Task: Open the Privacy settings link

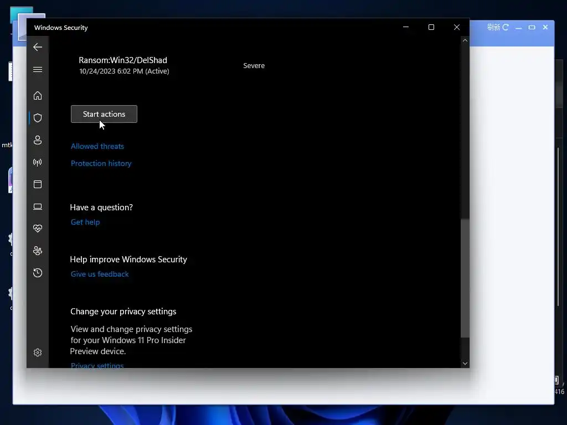Action: 97,365
